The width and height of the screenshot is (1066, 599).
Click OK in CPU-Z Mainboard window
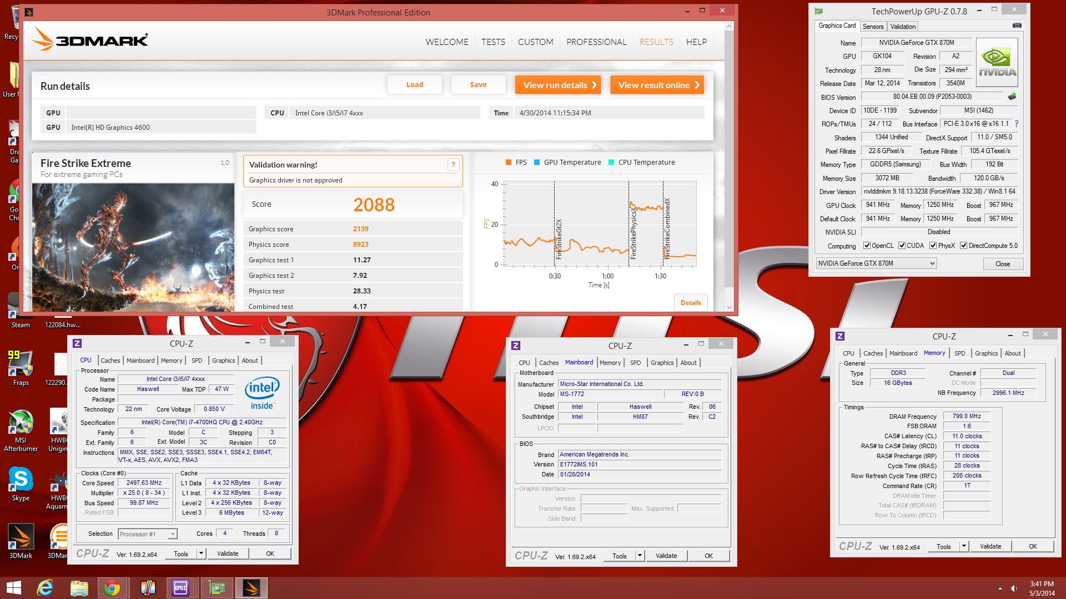pos(708,556)
